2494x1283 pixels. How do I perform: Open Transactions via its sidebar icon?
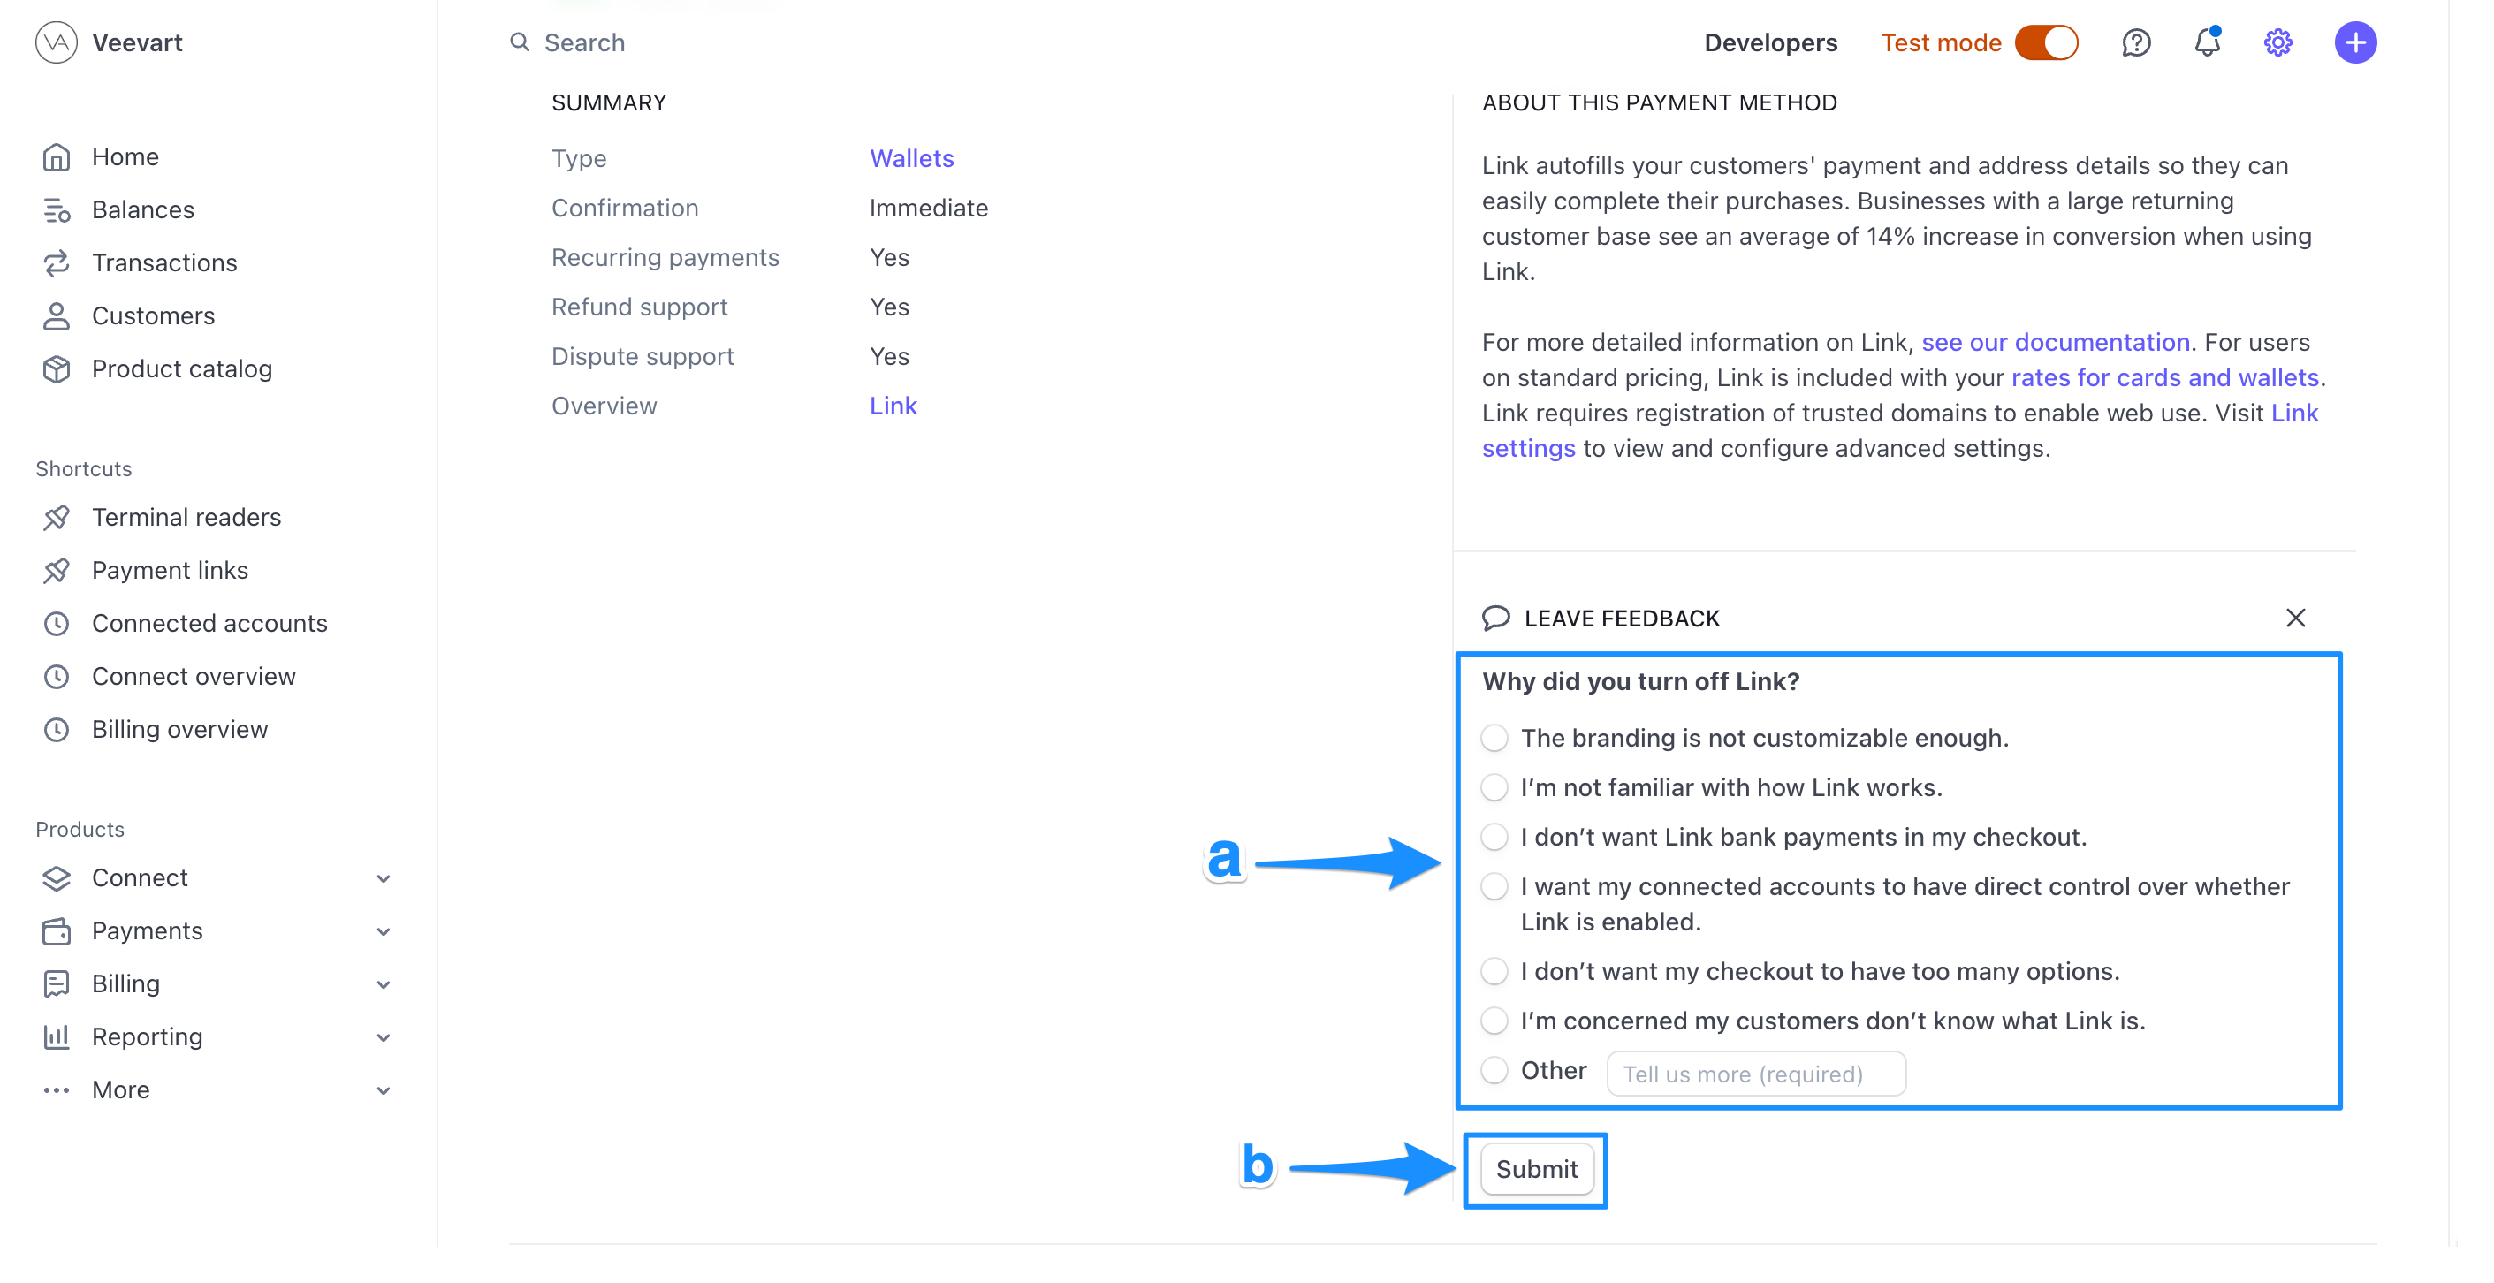(x=57, y=262)
